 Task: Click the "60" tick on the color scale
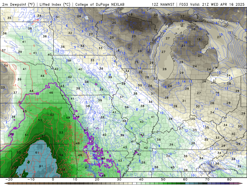[185, 179]
